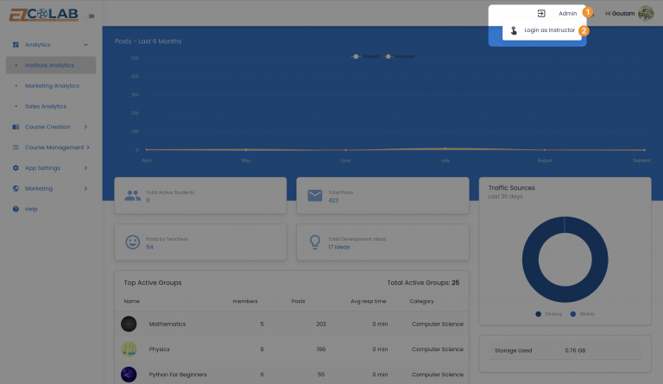Open the Hi Goutam profile avatar

coord(646,14)
